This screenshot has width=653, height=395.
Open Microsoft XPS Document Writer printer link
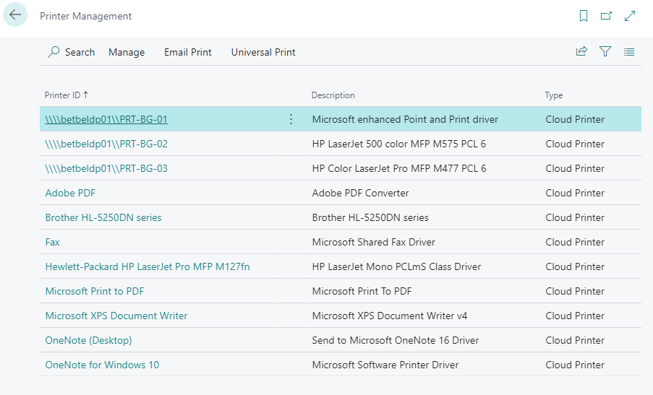pyautogui.click(x=116, y=316)
